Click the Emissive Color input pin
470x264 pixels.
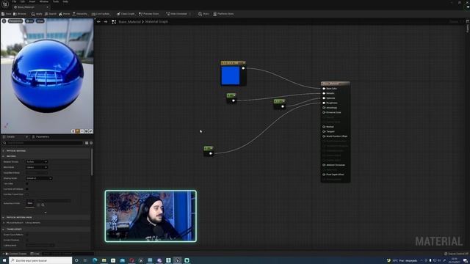(324, 112)
